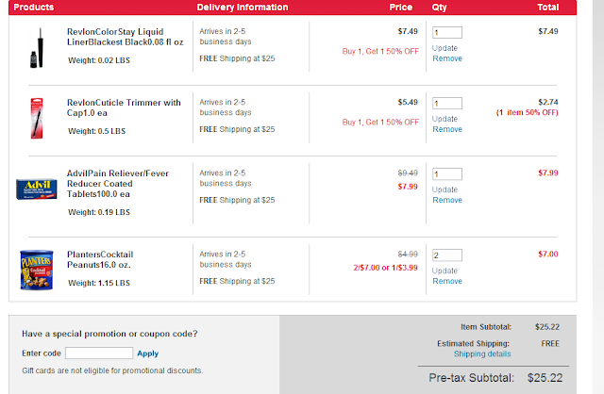Focus the quantity field for ColorStay Liner

[x=447, y=32]
